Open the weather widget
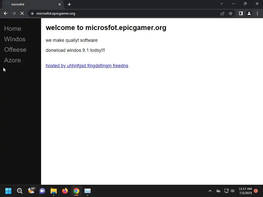This screenshot has width=263, height=197. [x=31, y=191]
